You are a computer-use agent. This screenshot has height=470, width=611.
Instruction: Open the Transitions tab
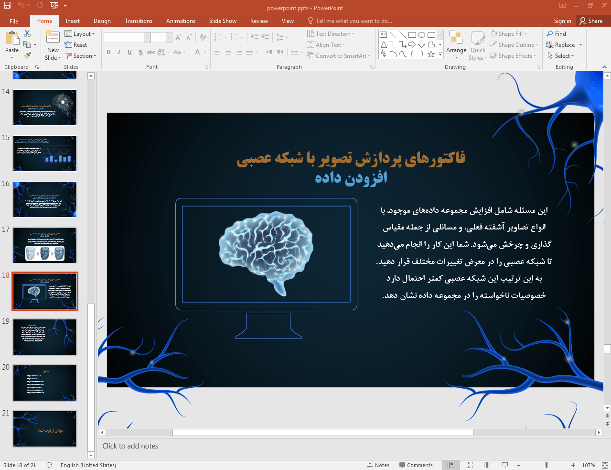pyautogui.click(x=139, y=21)
